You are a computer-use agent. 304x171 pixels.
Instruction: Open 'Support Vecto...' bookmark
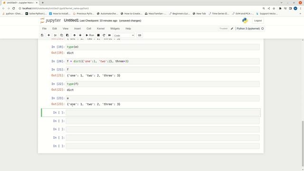[267, 14]
